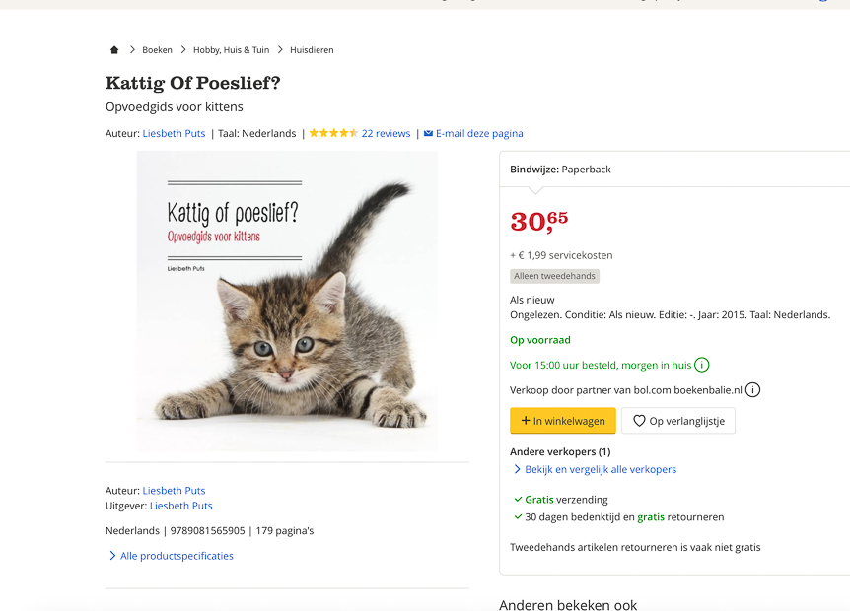This screenshot has height=611, width=850.
Task: Click author Liesbeth Puts link under title
Action: coord(174,134)
